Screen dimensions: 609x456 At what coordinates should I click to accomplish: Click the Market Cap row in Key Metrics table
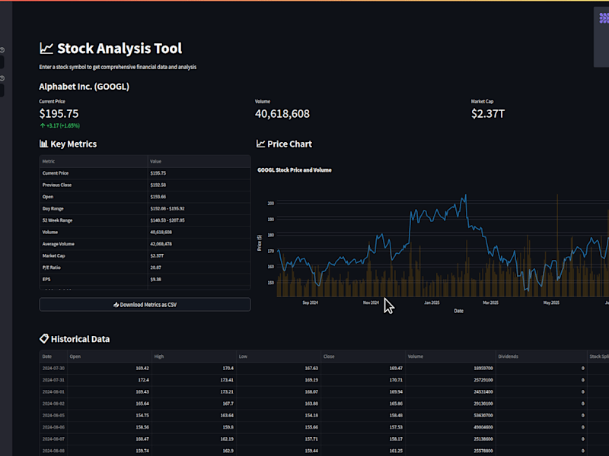(145, 256)
